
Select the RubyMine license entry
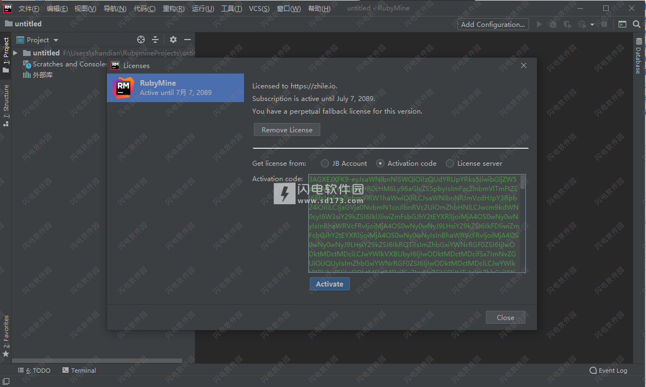[x=175, y=88]
